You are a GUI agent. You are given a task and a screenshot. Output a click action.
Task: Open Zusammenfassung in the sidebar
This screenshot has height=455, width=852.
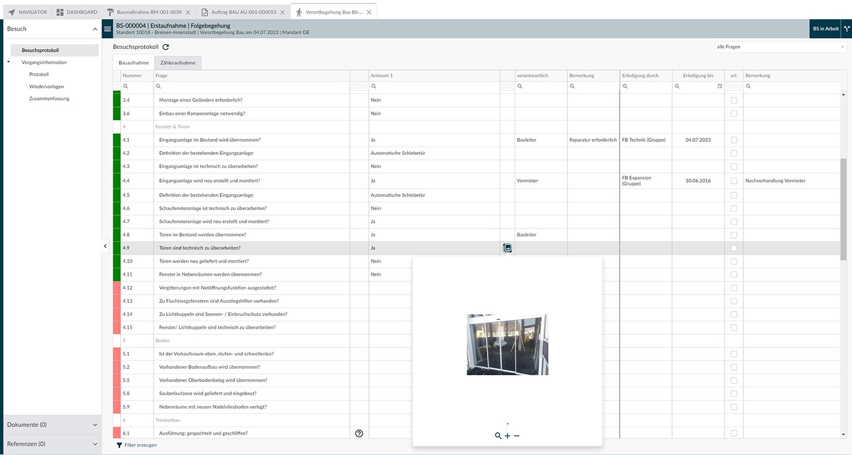click(x=50, y=99)
